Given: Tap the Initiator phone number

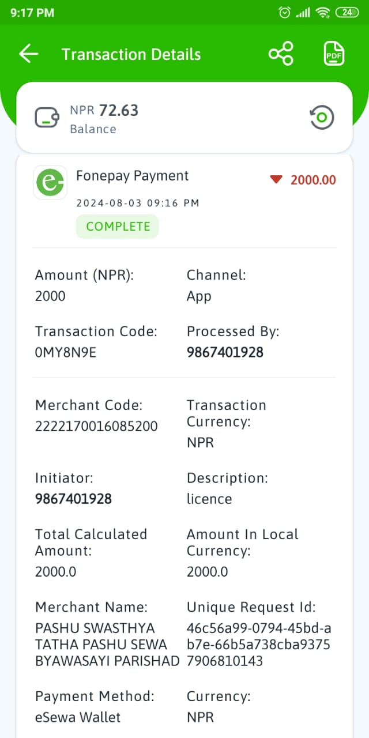Looking at the screenshot, I should click(73, 499).
